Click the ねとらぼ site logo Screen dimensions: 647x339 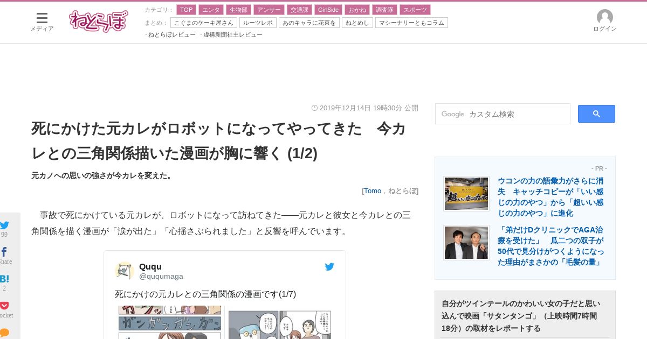point(99,22)
